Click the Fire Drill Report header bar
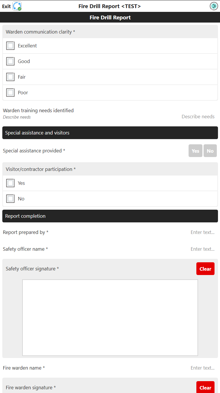Image resolution: width=220 pixels, height=393 pixels. 110,17
